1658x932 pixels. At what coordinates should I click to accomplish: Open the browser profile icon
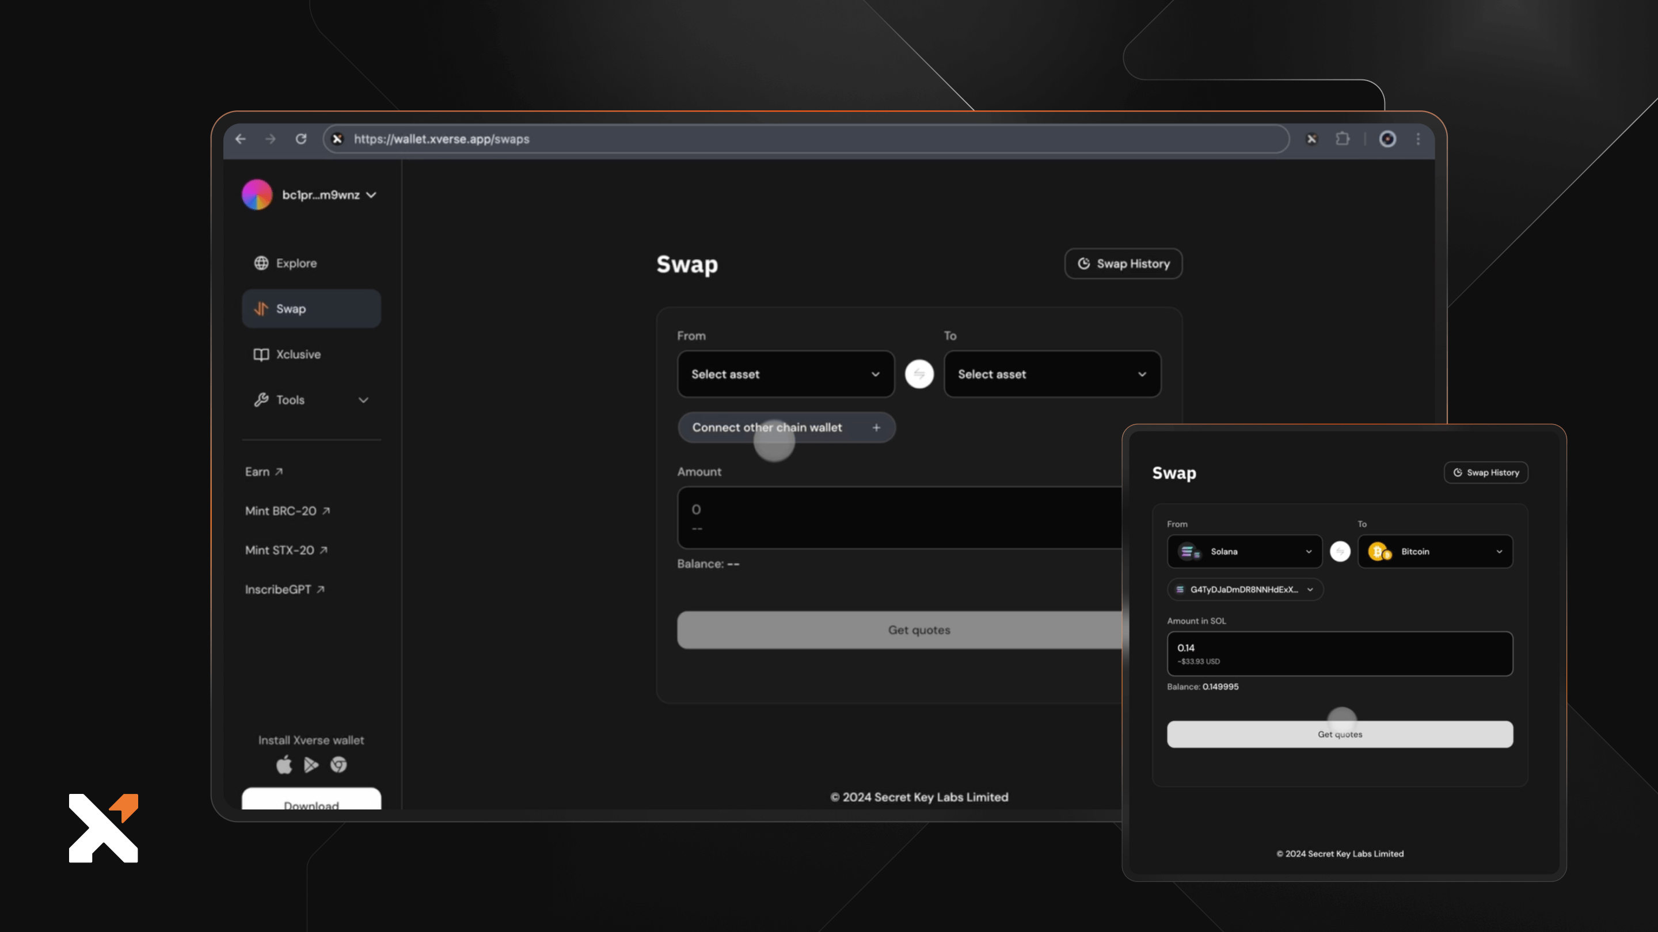(x=1387, y=139)
